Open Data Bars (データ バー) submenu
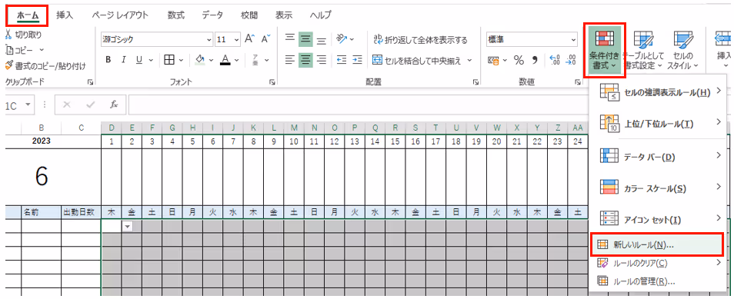The height and width of the screenshot is (299, 734). [660, 157]
